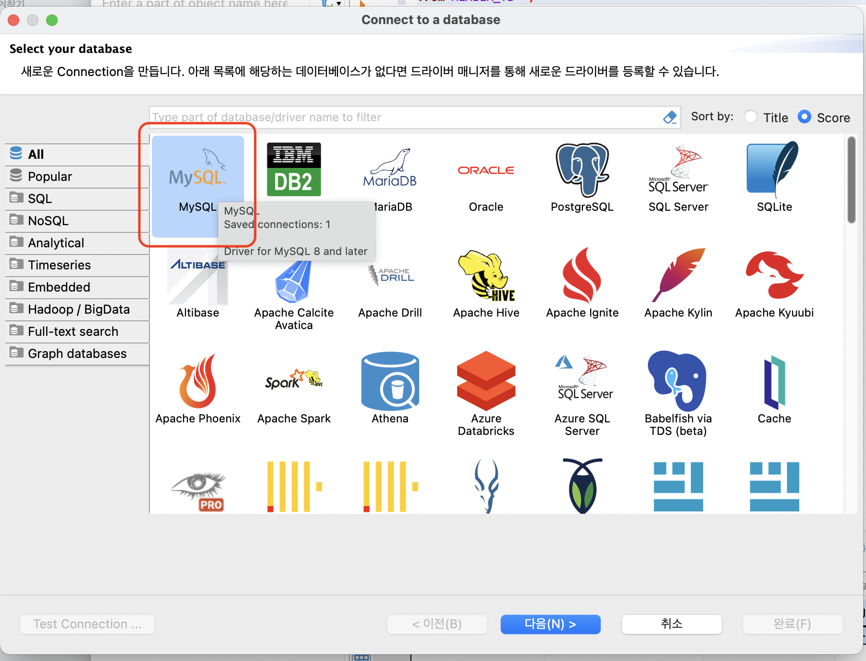Select Azure SQL Server driver
Viewport: 866px width, 661px height.
(582, 396)
